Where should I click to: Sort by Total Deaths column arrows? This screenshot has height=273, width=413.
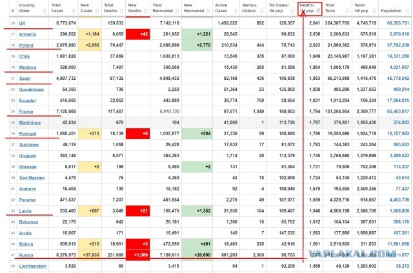[121, 11]
